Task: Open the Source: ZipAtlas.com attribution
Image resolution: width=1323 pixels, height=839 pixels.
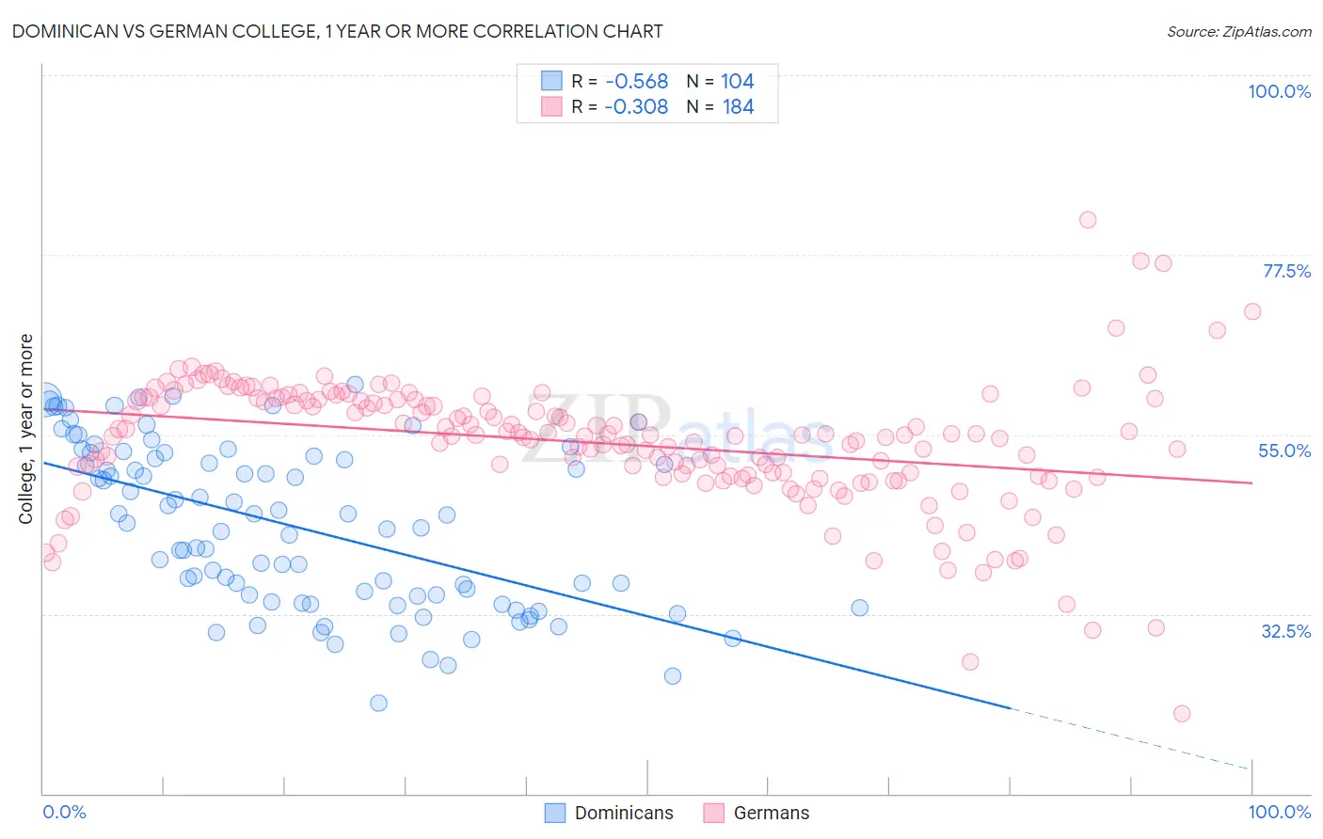Action: coord(1239,31)
